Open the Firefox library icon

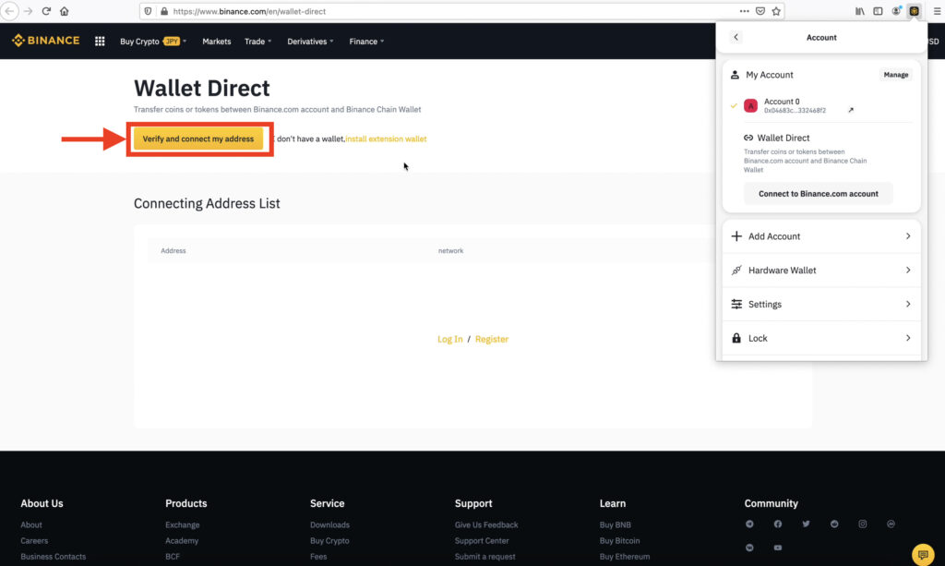pyautogui.click(x=860, y=11)
